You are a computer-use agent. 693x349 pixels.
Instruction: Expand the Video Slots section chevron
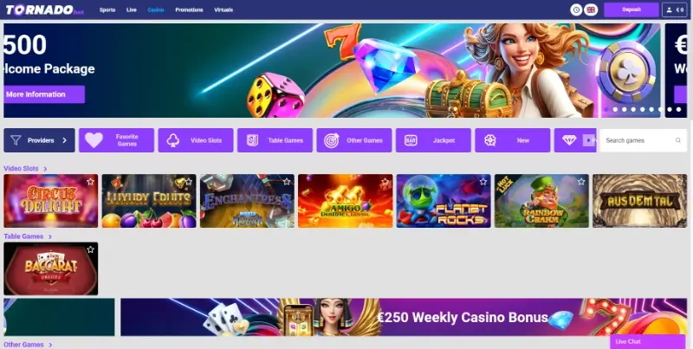(x=45, y=169)
